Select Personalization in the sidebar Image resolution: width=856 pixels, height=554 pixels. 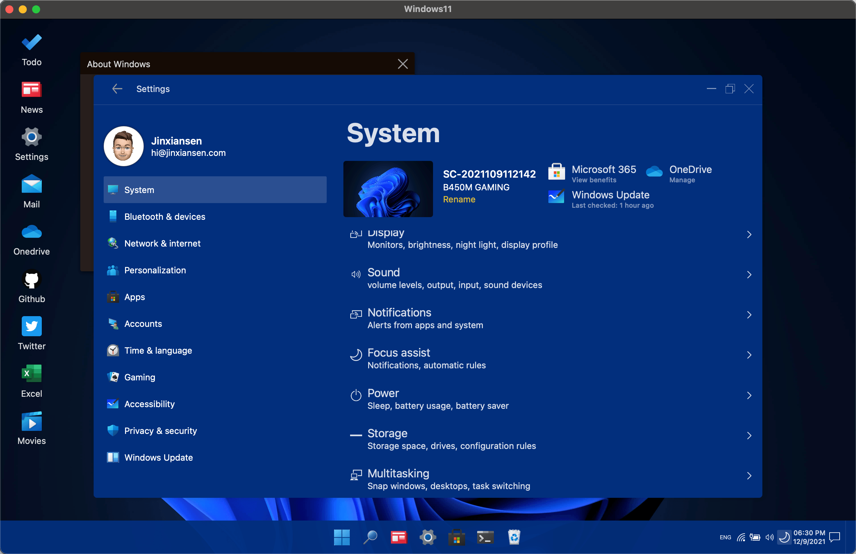155,270
